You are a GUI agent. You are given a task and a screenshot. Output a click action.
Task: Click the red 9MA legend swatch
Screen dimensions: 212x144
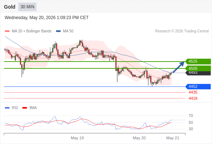tap(24, 108)
